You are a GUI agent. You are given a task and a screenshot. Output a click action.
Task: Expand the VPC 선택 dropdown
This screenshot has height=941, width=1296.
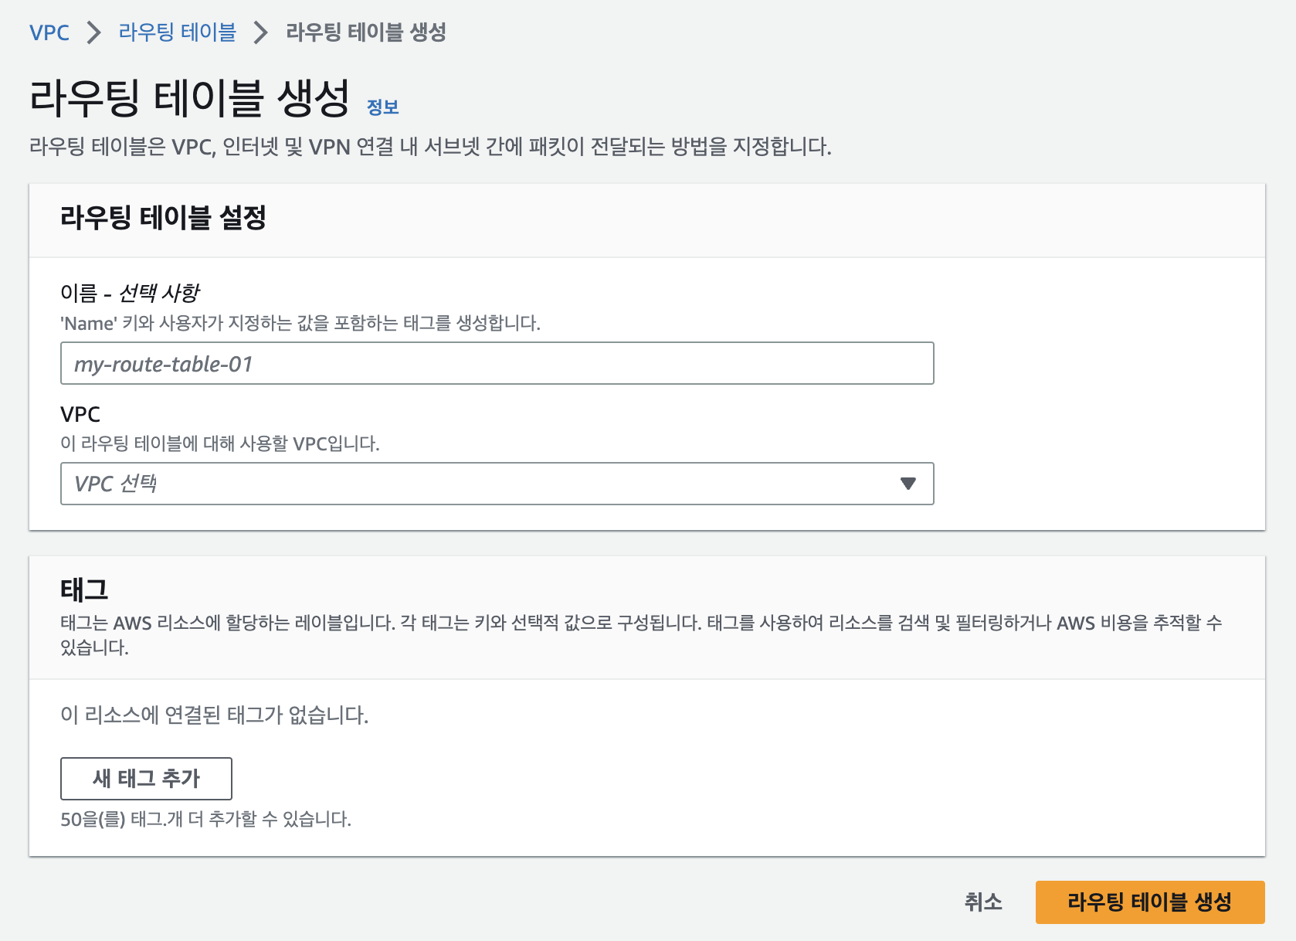point(497,484)
